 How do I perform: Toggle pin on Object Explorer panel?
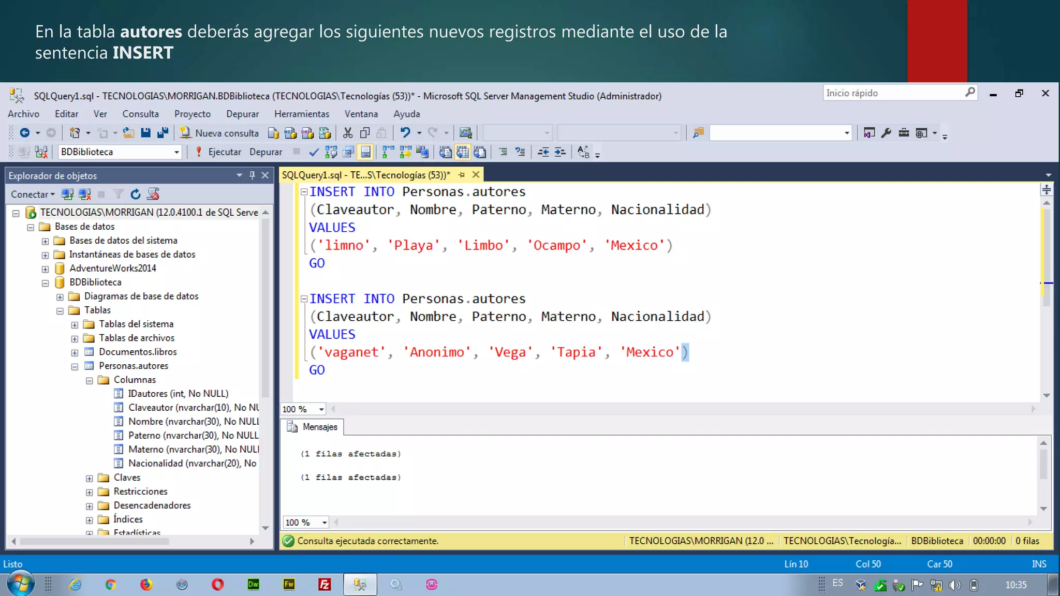[252, 175]
